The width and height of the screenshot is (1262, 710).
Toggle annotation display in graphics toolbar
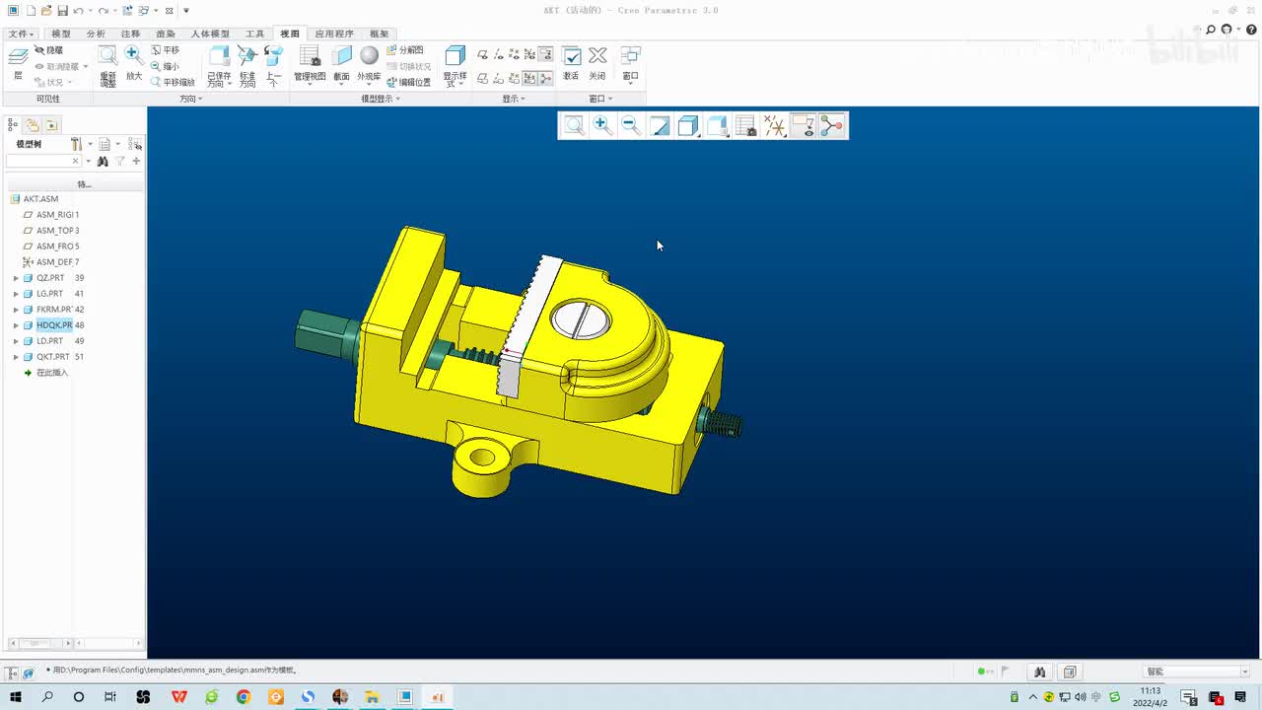point(804,126)
